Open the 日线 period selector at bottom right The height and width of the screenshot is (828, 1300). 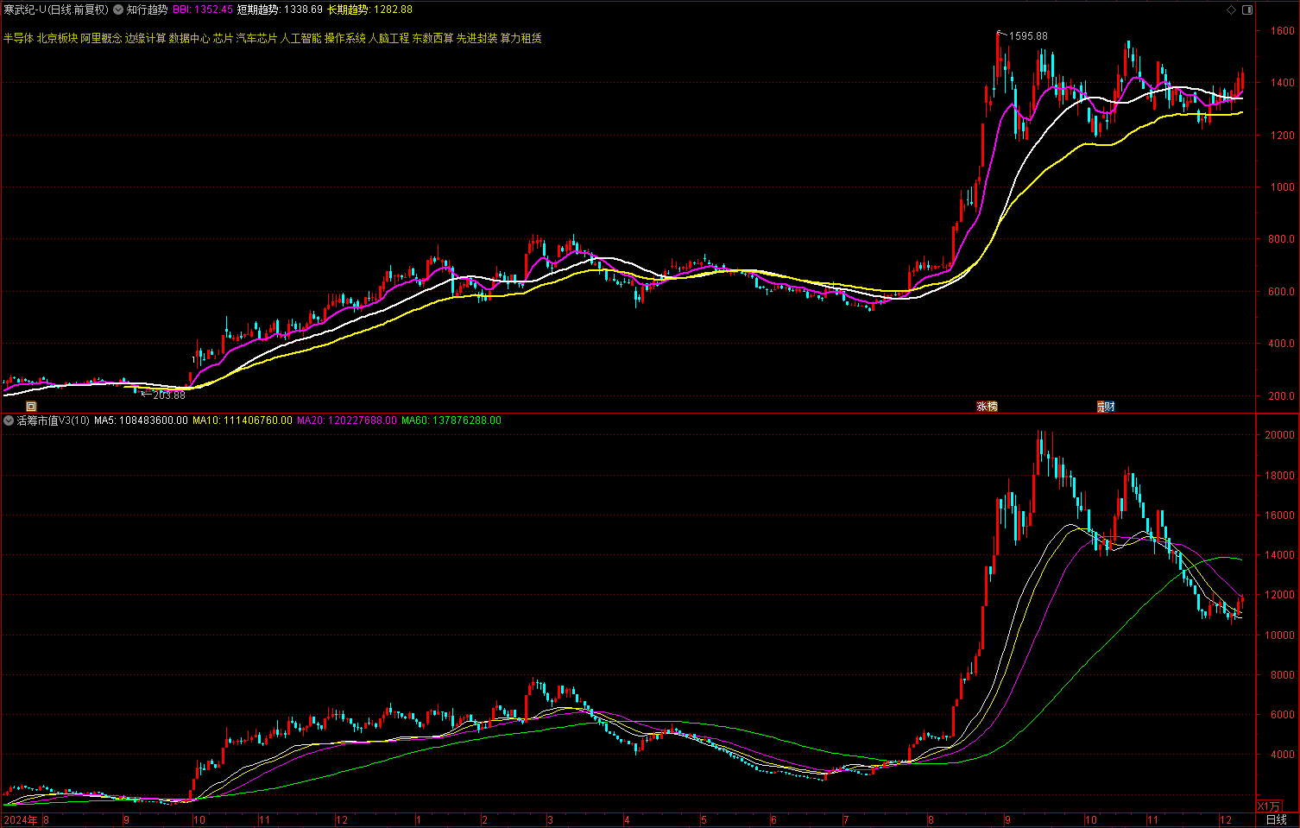pyautogui.click(x=1275, y=819)
